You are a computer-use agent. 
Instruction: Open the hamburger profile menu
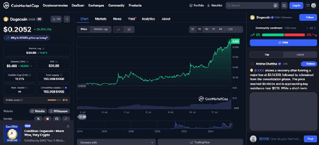pos(311,6)
